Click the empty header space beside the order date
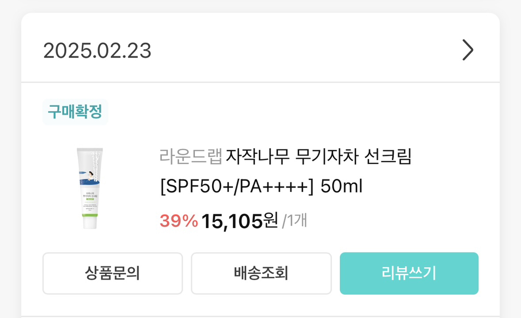 [x=305, y=51]
